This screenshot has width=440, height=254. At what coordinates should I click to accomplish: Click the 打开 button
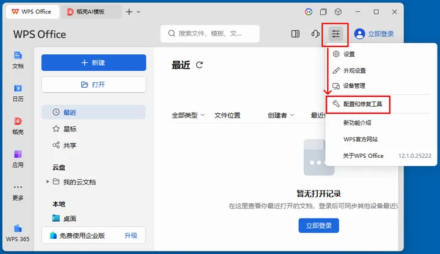(94, 85)
